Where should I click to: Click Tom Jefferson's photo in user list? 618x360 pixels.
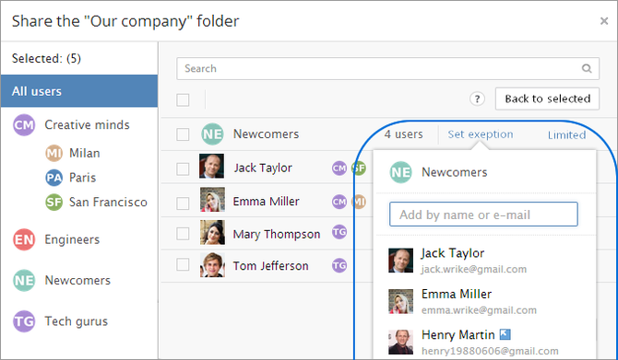click(x=212, y=265)
